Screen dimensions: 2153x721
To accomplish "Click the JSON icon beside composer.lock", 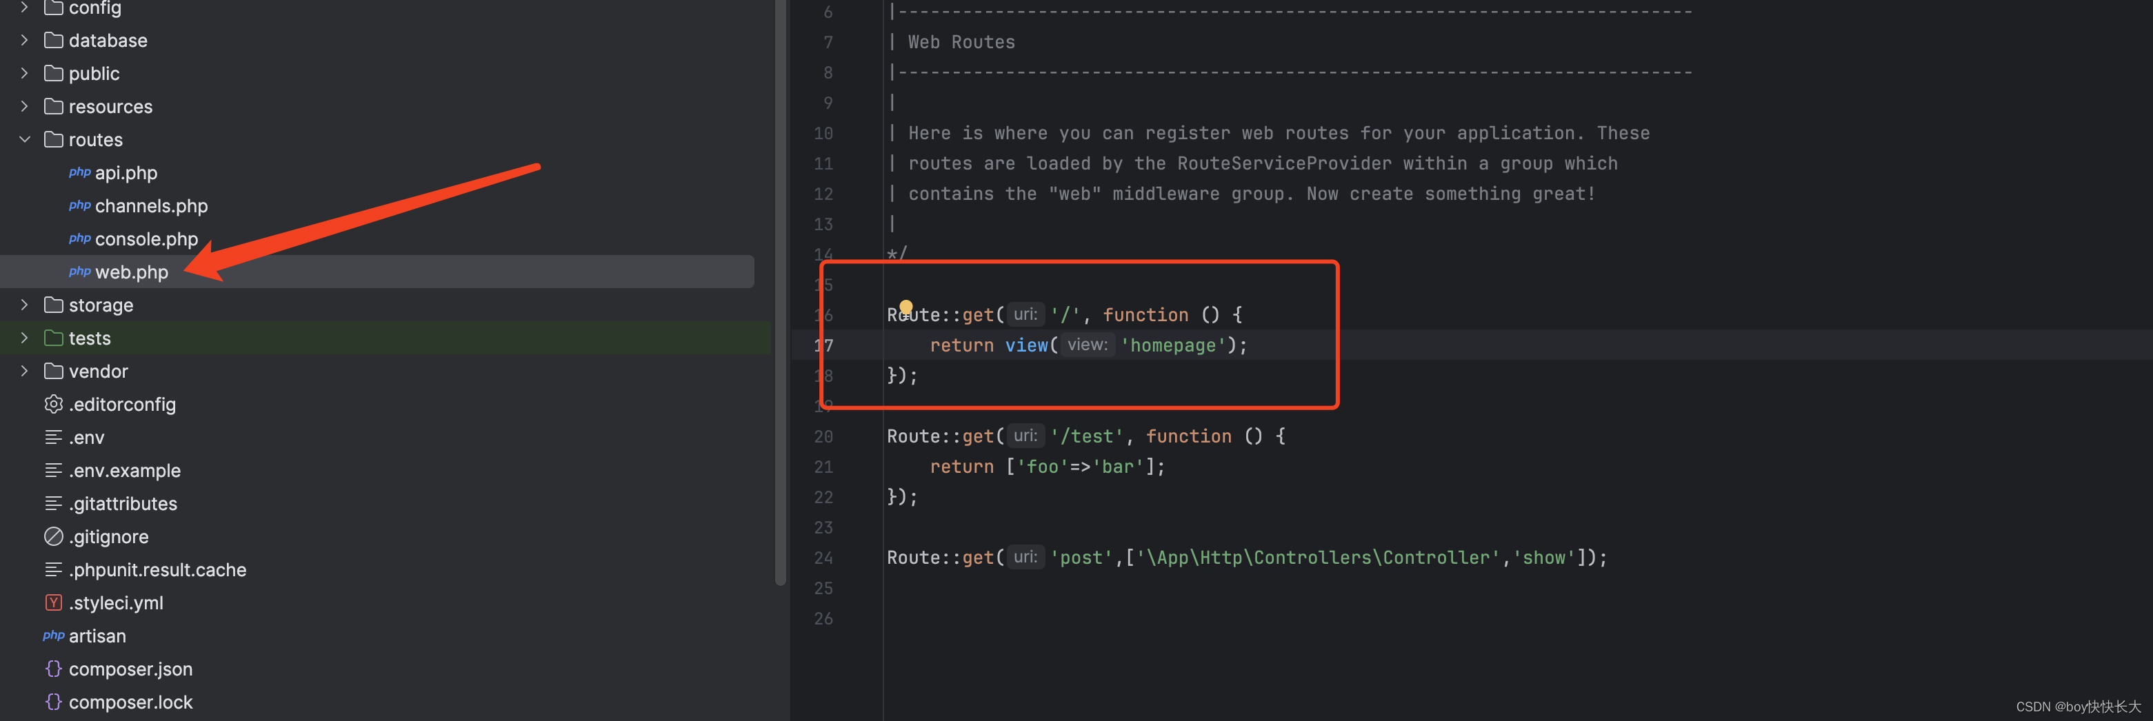I will [x=54, y=702].
